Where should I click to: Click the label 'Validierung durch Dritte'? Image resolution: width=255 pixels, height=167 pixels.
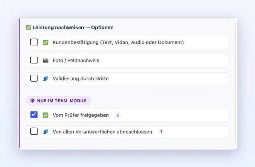[80, 78]
